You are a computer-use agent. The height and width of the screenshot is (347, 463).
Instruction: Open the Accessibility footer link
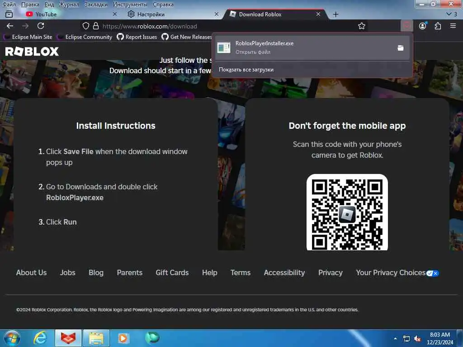284,272
